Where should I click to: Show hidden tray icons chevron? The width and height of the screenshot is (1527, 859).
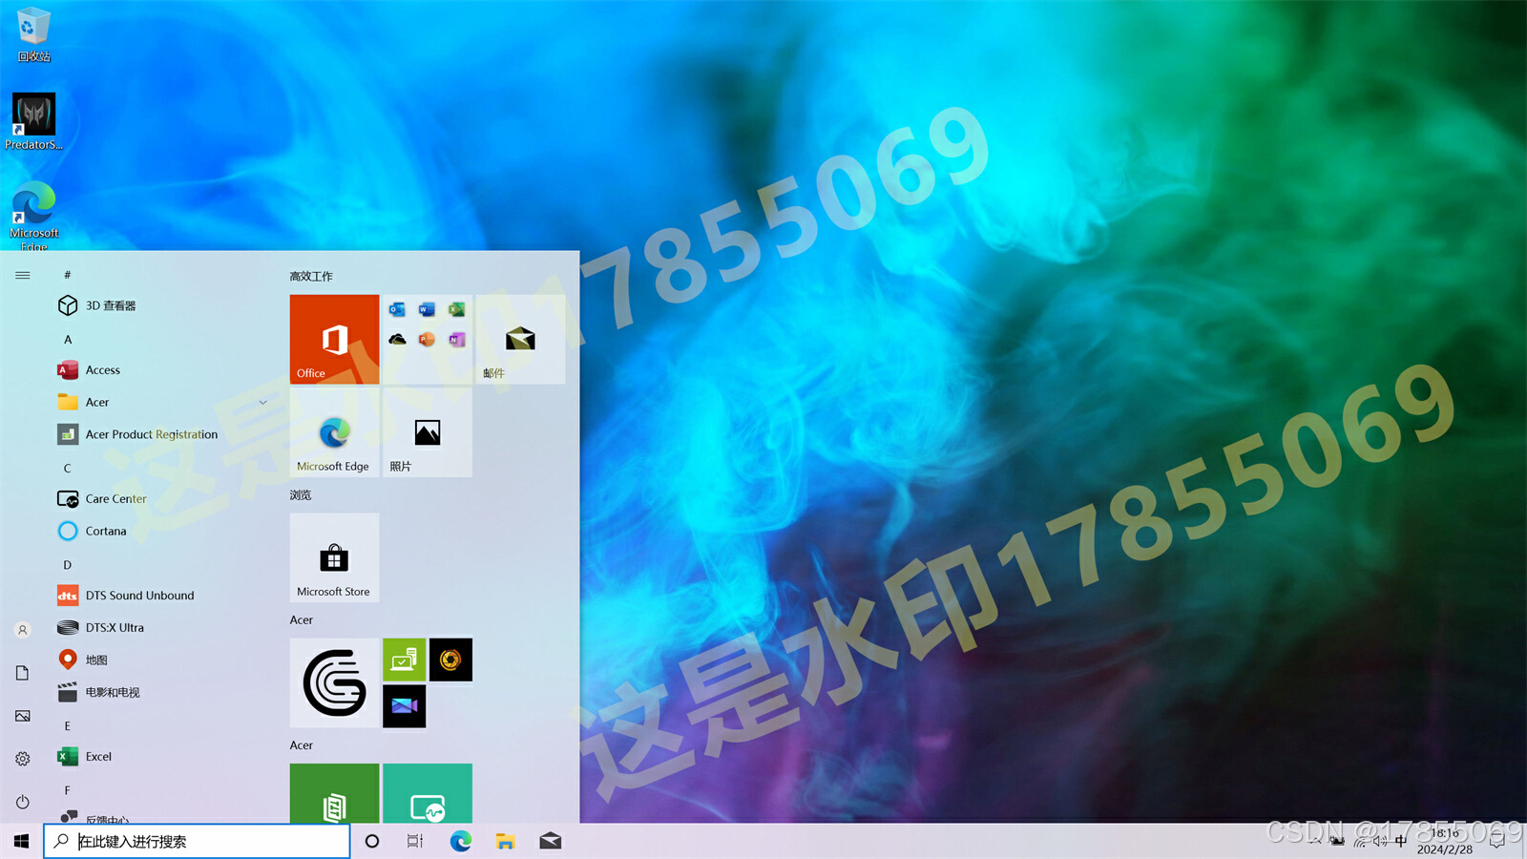[x=1315, y=841]
